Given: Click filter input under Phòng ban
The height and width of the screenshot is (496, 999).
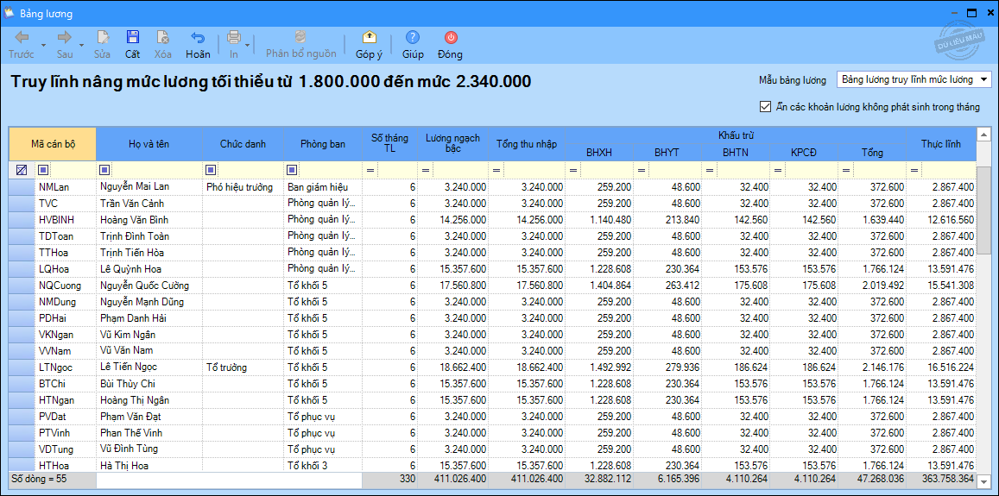Looking at the screenshot, I should click(x=330, y=170).
